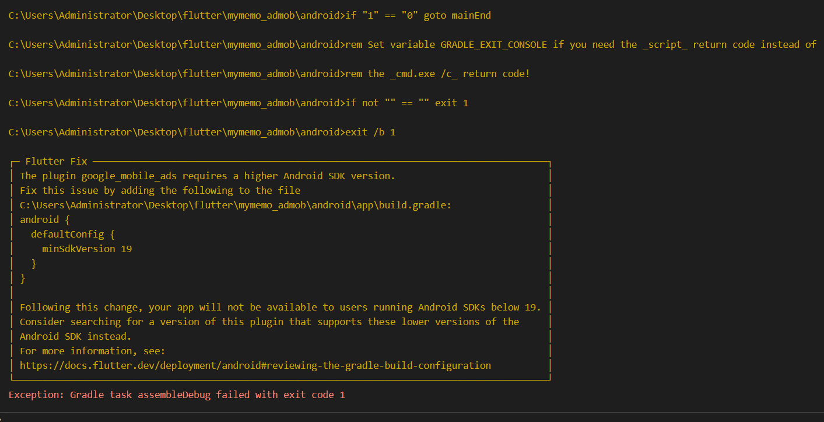Click the closing brace of the android block
Viewport: 824px width, 422px height.
(x=23, y=278)
